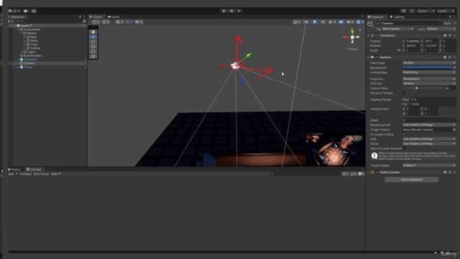Image resolution: width=460 pixels, height=259 pixels.
Task: Toggle the Occlusion Culling checkbox
Action: (x=404, y=135)
